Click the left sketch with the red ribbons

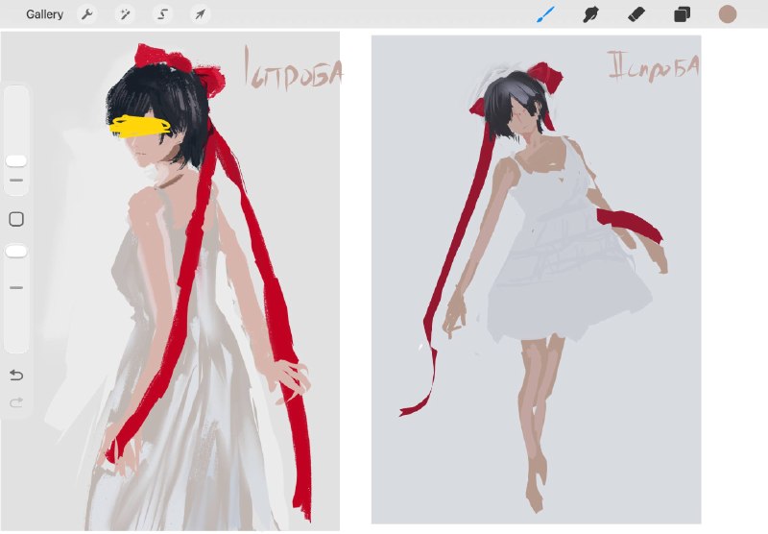point(170,281)
